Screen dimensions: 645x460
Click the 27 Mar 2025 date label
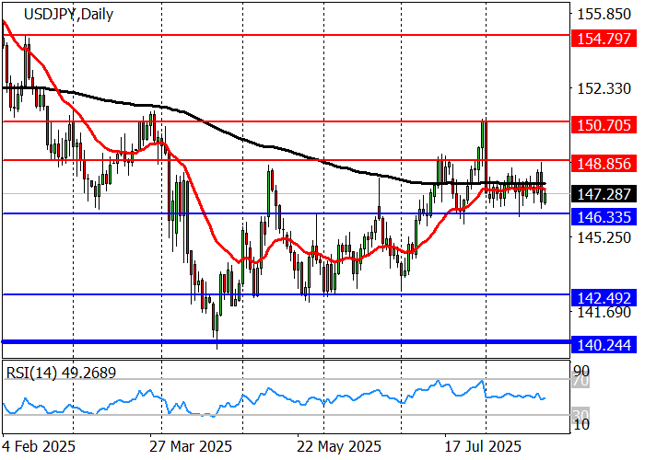tap(191, 446)
